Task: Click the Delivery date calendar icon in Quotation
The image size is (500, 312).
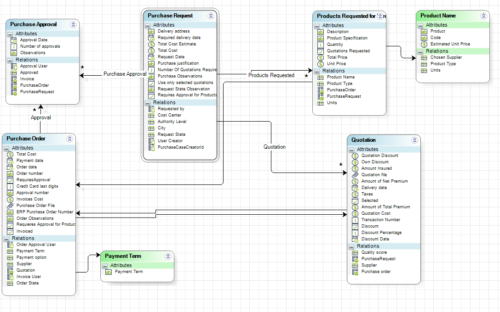Action: 355,188
